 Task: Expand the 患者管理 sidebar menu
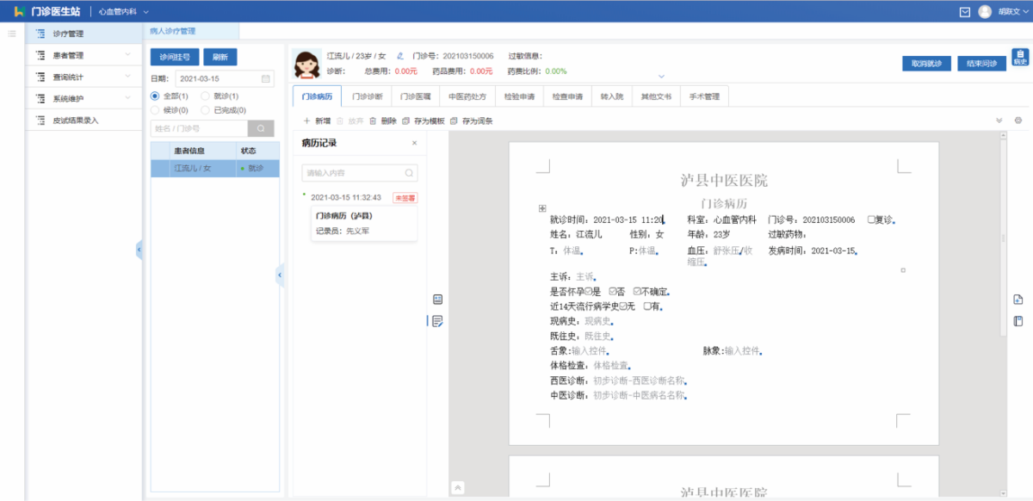(82, 55)
